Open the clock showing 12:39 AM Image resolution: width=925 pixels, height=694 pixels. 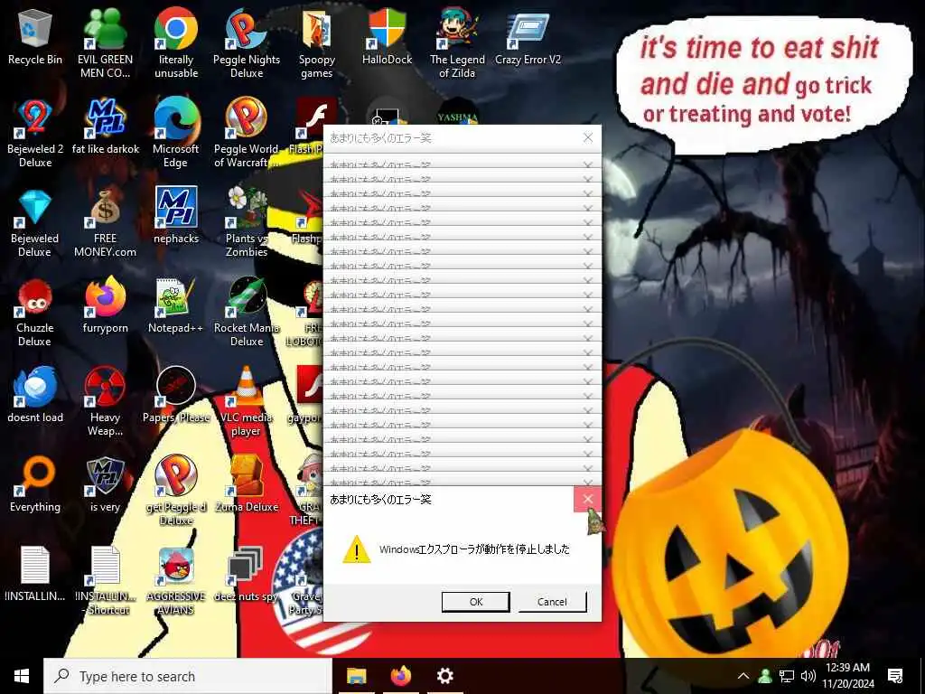[847, 676]
